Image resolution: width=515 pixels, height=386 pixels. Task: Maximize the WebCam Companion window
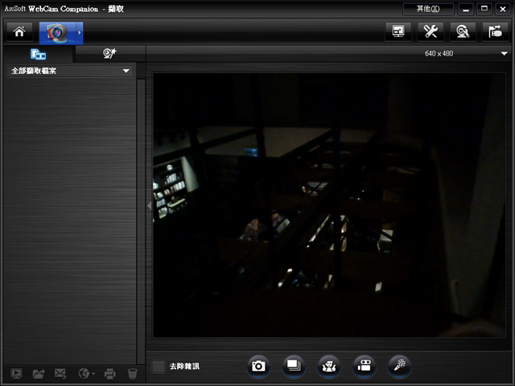484,9
